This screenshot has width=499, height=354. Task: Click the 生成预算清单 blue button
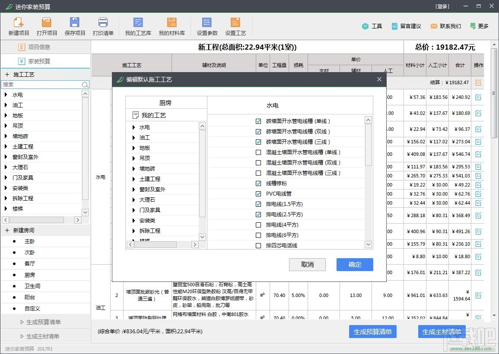coord(372,331)
